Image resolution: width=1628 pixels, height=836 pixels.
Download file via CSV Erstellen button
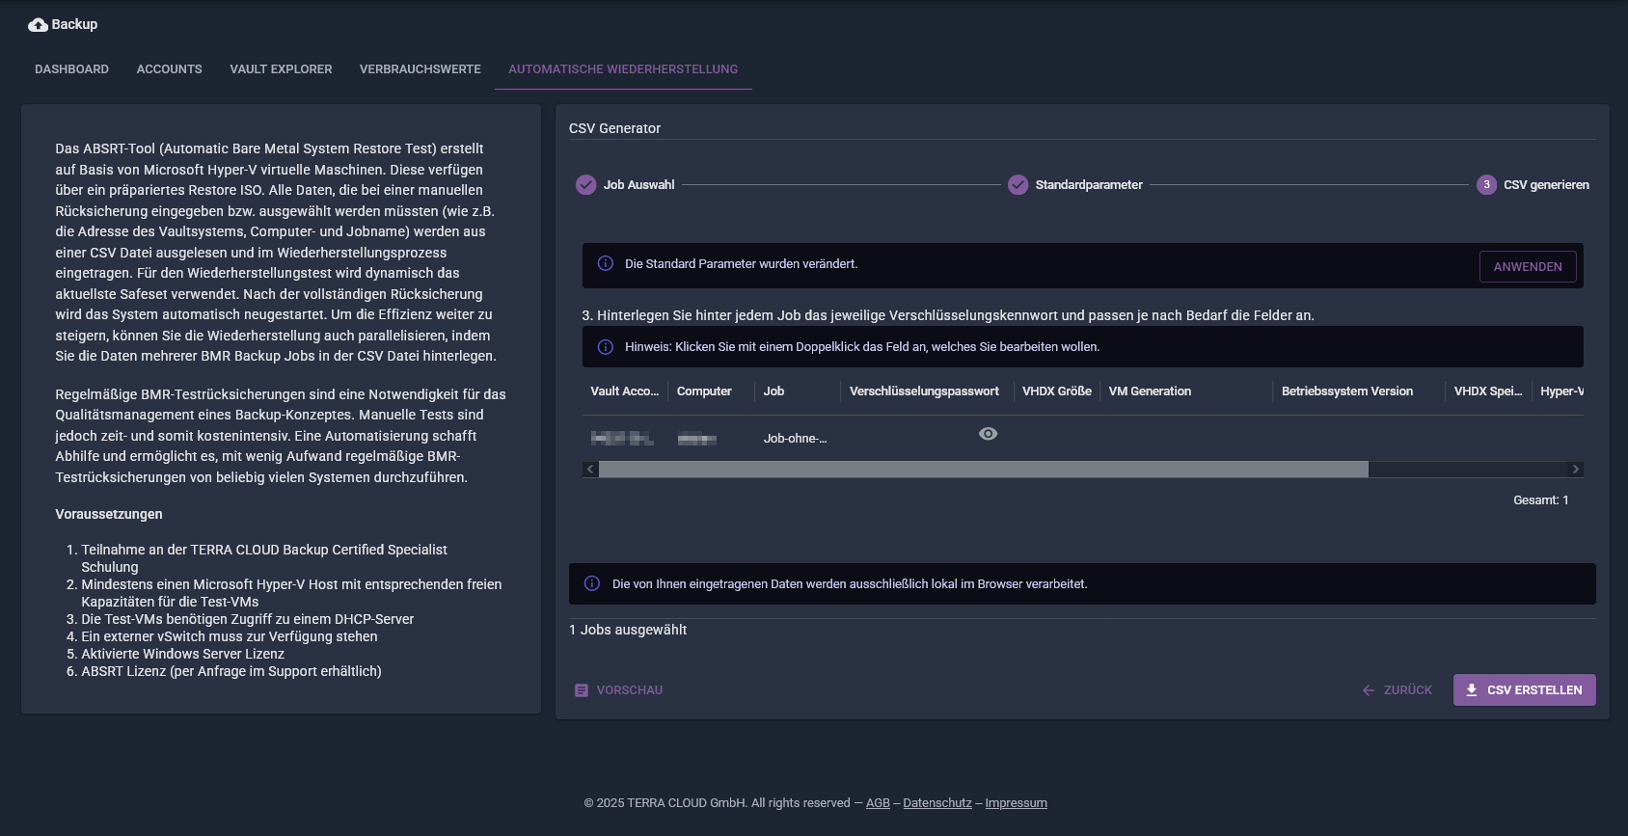click(x=1525, y=690)
